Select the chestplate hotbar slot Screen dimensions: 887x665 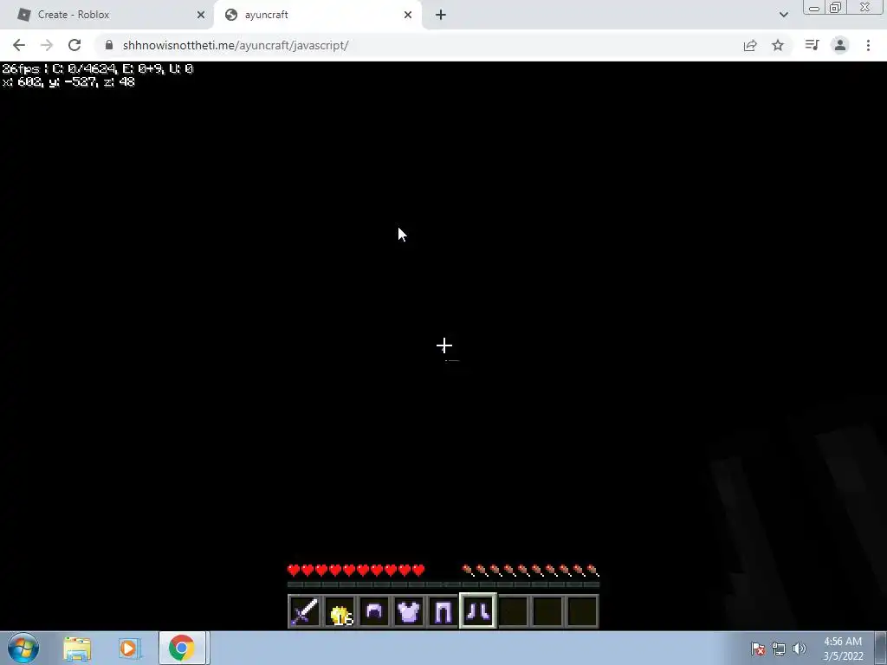pyautogui.click(x=409, y=611)
